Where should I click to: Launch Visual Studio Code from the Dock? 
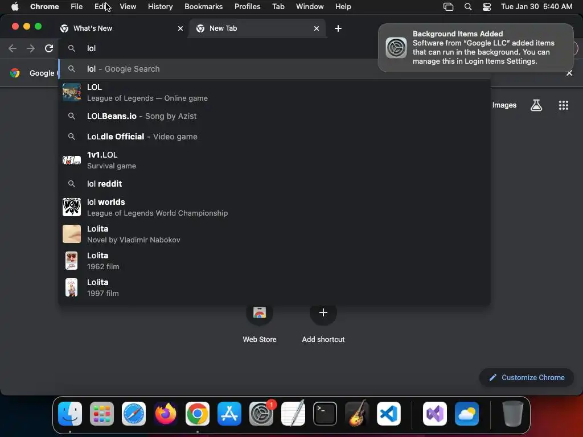pyautogui.click(x=389, y=414)
